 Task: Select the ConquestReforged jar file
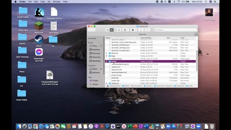pyautogui.click(x=50, y=78)
